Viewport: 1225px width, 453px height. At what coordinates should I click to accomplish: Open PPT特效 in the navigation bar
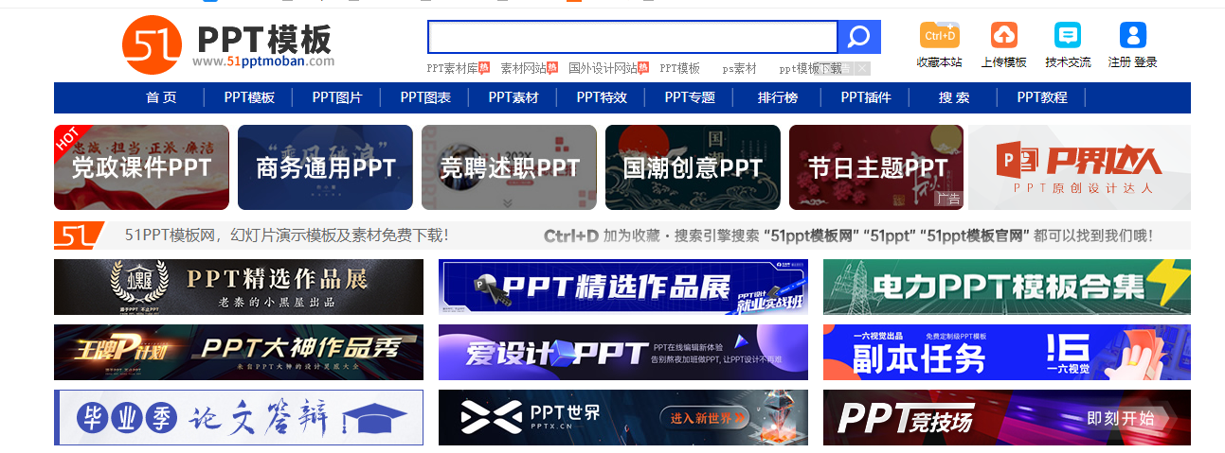[x=602, y=97]
